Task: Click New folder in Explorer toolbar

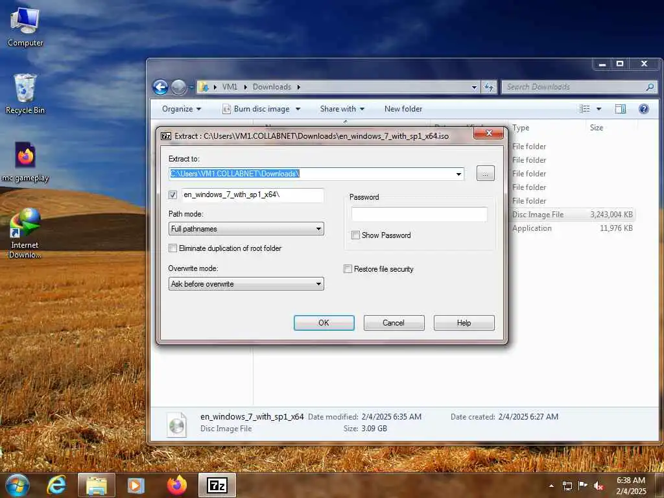Action: tap(403, 109)
